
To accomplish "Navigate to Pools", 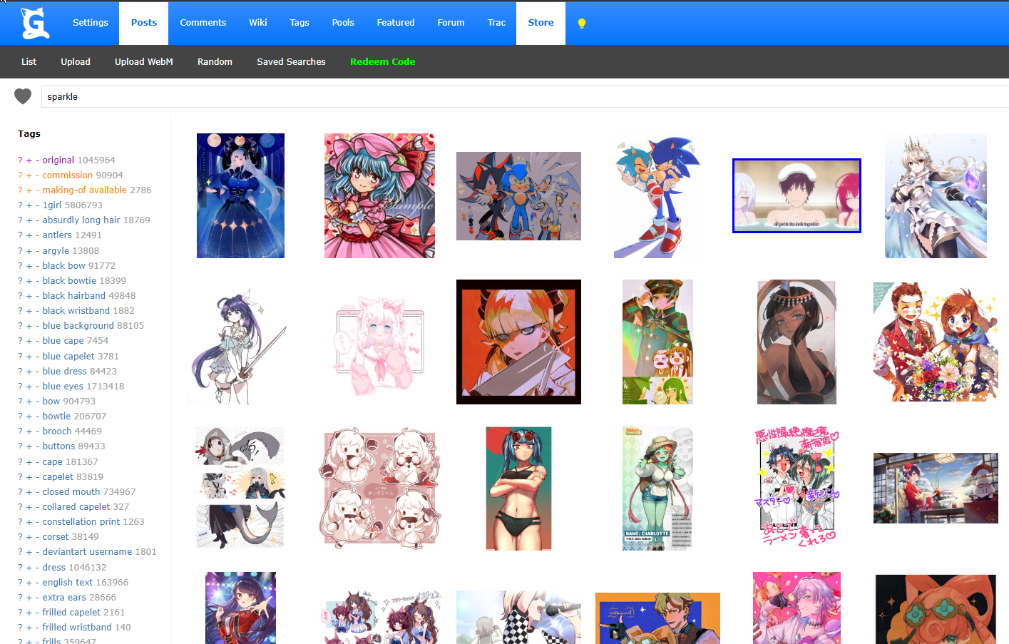I will pyautogui.click(x=343, y=23).
